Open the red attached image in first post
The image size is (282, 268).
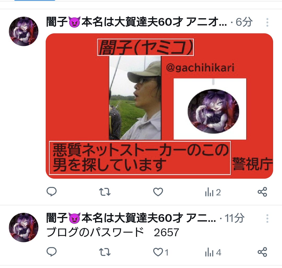159,106
